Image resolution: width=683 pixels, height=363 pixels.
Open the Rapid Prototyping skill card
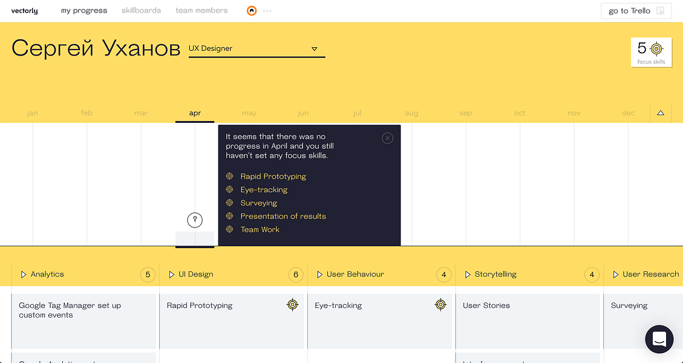(232, 321)
